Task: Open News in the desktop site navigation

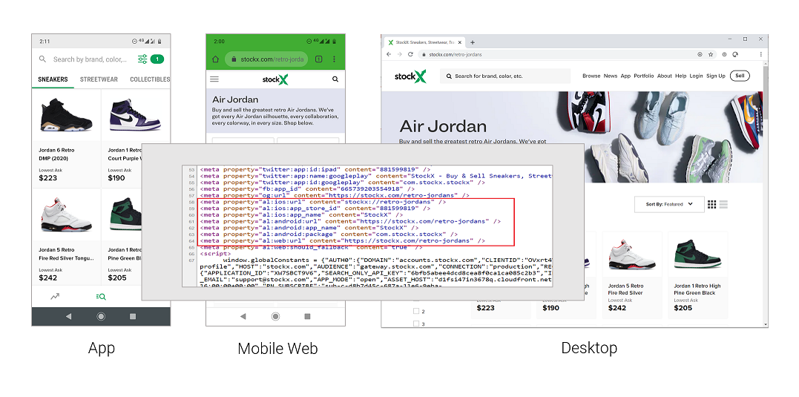Action: (611, 76)
